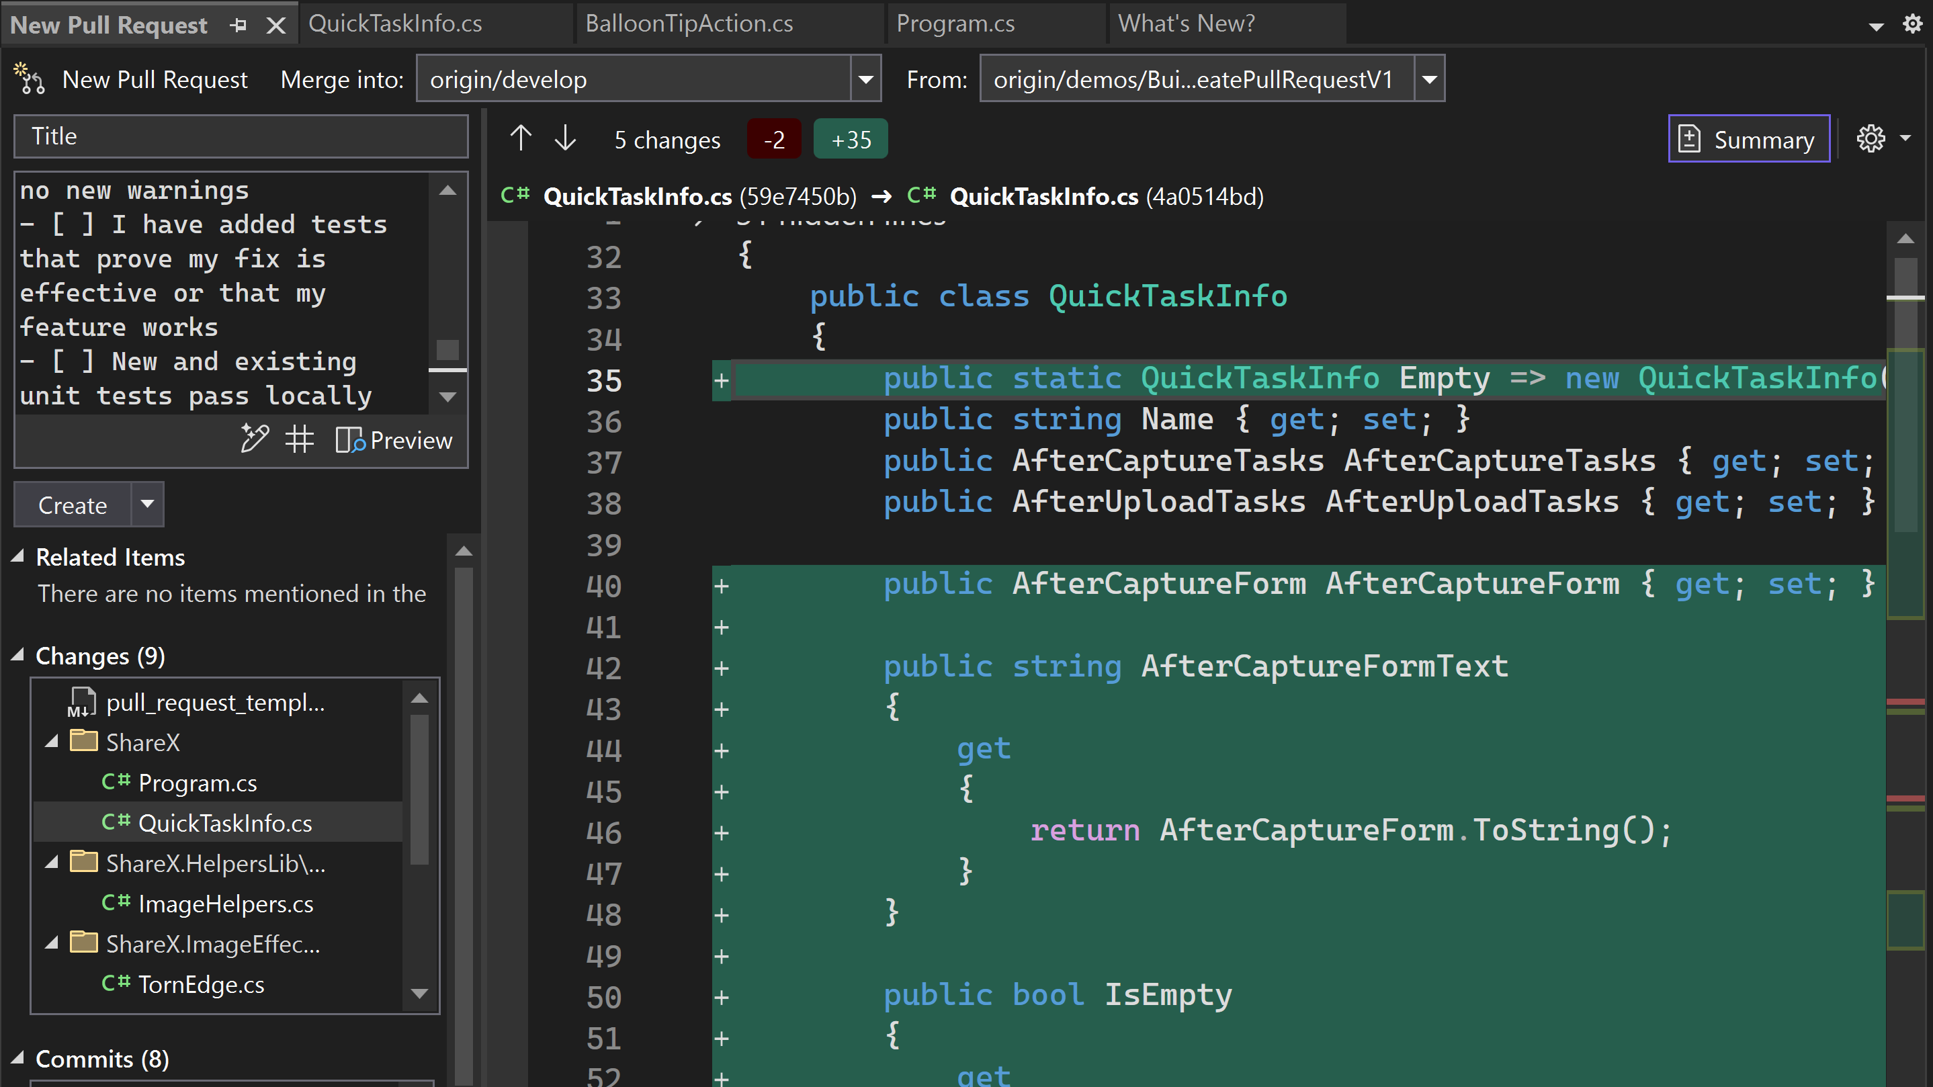
Task: Open the From branch dropdown
Action: [1431, 80]
